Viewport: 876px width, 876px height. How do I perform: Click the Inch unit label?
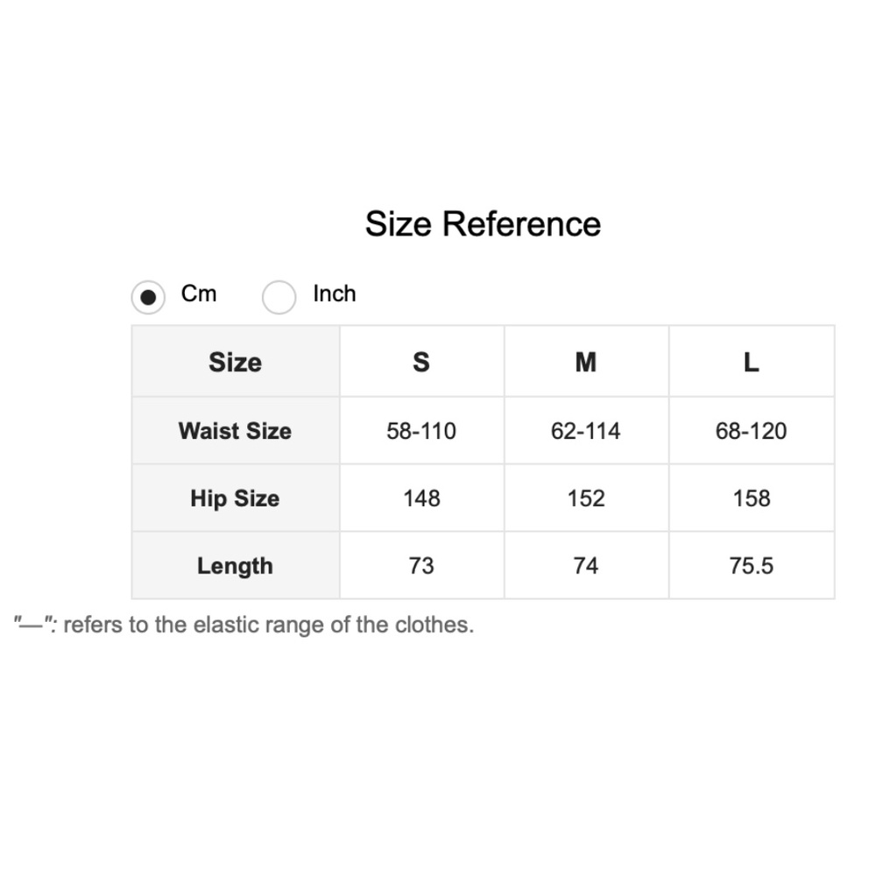pyautogui.click(x=335, y=293)
